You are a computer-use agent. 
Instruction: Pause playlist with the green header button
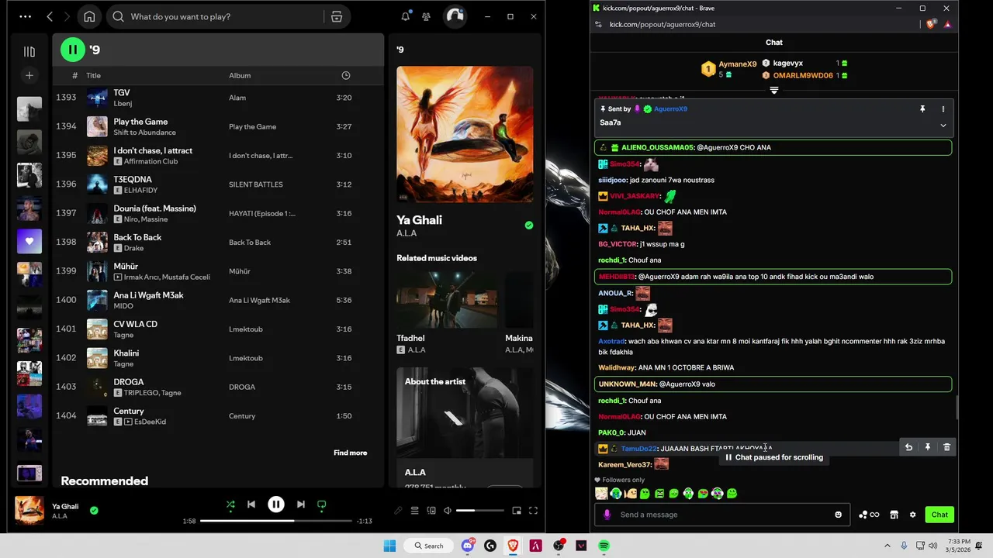click(73, 50)
